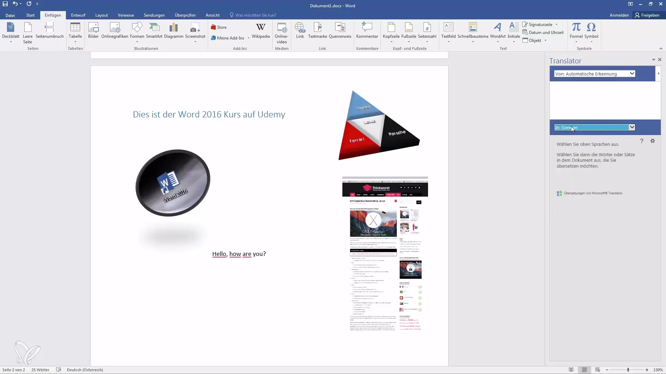Open Schnellbausteine quick parts
The height and width of the screenshot is (374, 666).
(473, 33)
